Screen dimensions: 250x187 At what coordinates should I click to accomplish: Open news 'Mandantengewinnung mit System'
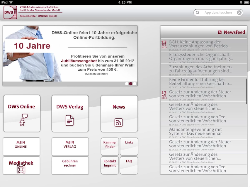[204, 133]
